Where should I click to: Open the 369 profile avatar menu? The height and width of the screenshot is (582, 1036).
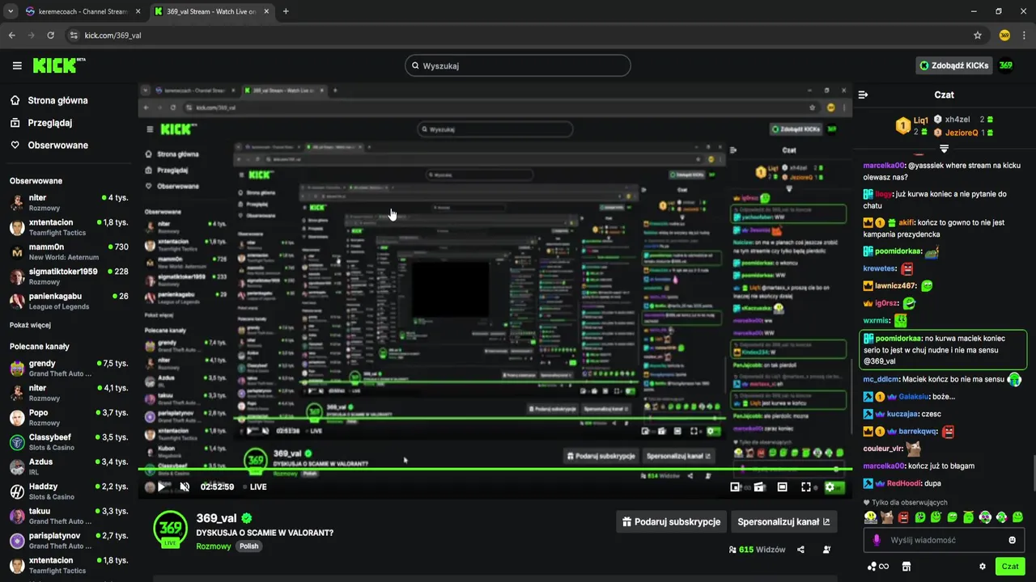coord(1005,65)
